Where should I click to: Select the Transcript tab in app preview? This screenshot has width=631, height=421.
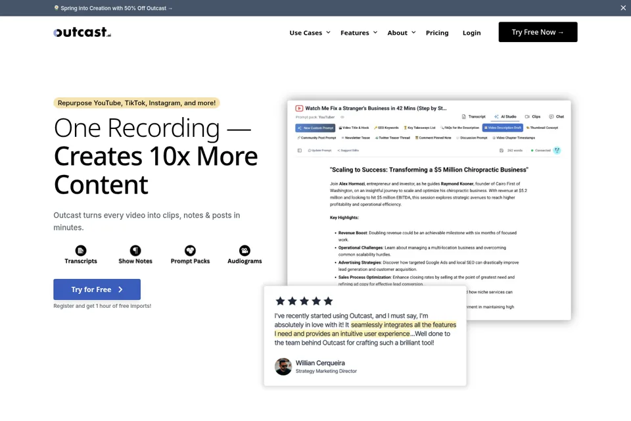click(x=474, y=116)
